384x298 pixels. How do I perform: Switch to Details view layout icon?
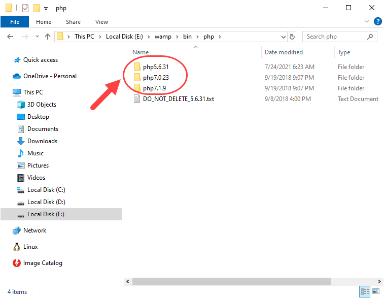[365, 291]
